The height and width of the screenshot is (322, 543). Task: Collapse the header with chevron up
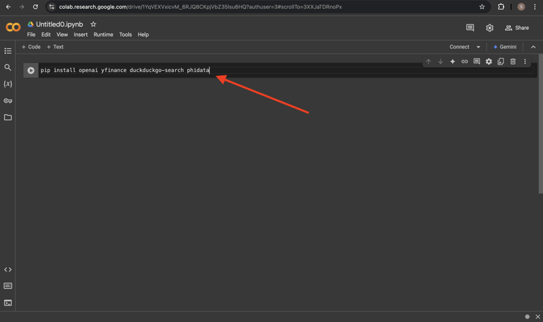[533, 47]
